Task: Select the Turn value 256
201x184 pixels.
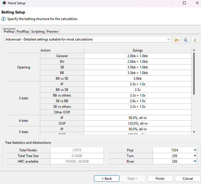Action: click(175, 156)
